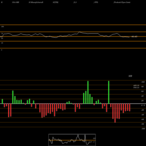This screenshot has width=146, height=146.
Task: Open the mini line chart thumbnail
Action: pos(72,140)
